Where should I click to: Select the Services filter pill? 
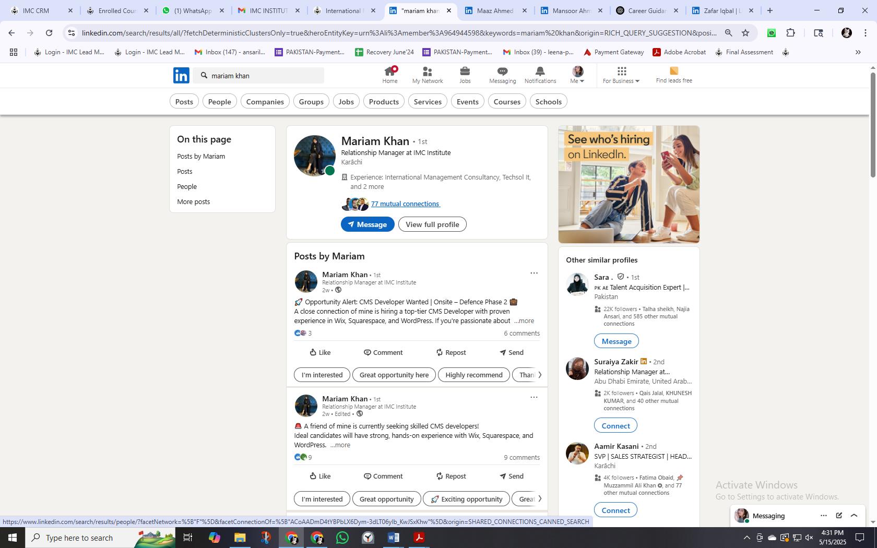tap(428, 102)
